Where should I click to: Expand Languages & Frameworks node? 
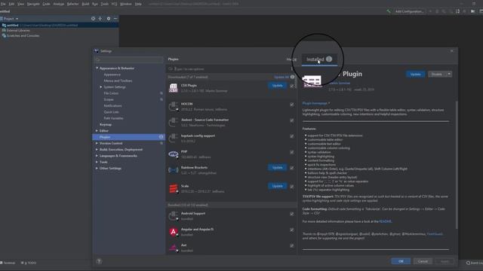click(97, 156)
